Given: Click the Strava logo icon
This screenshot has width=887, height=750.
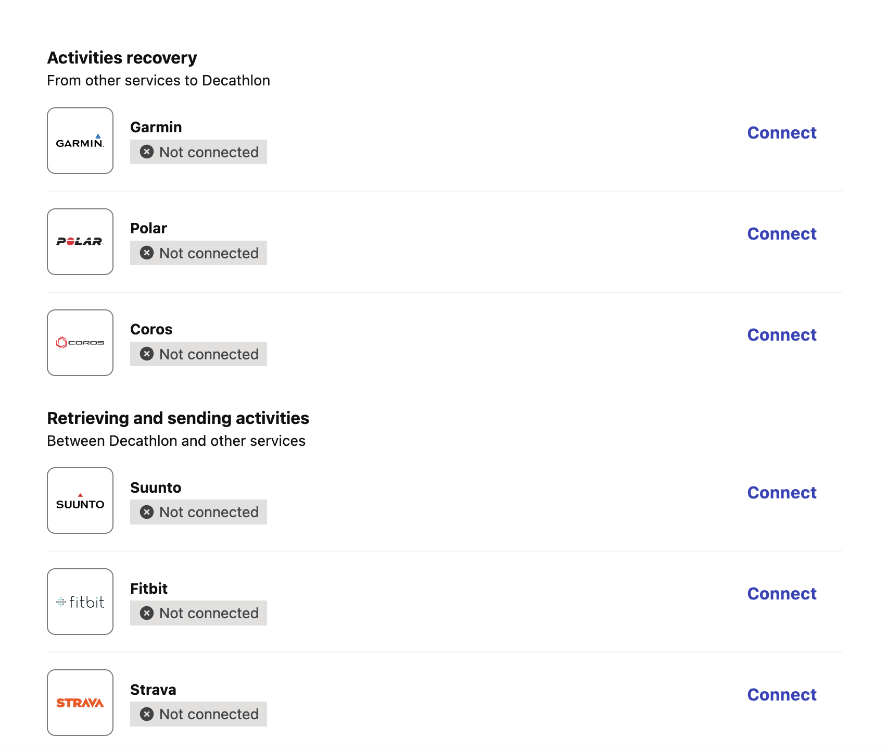Looking at the screenshot, I should point(80,703).
